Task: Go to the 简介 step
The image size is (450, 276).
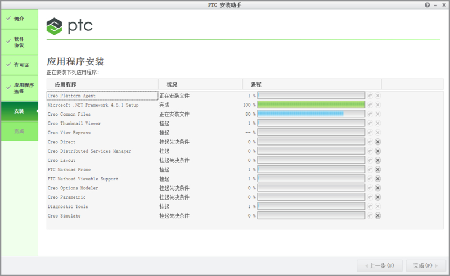Action: pyautogui.click(x=19, y=19)
